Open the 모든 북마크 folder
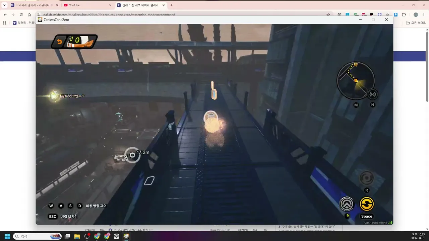Viewport: 429px width, 241px height. pyautogui.click(x=415, y=23)
